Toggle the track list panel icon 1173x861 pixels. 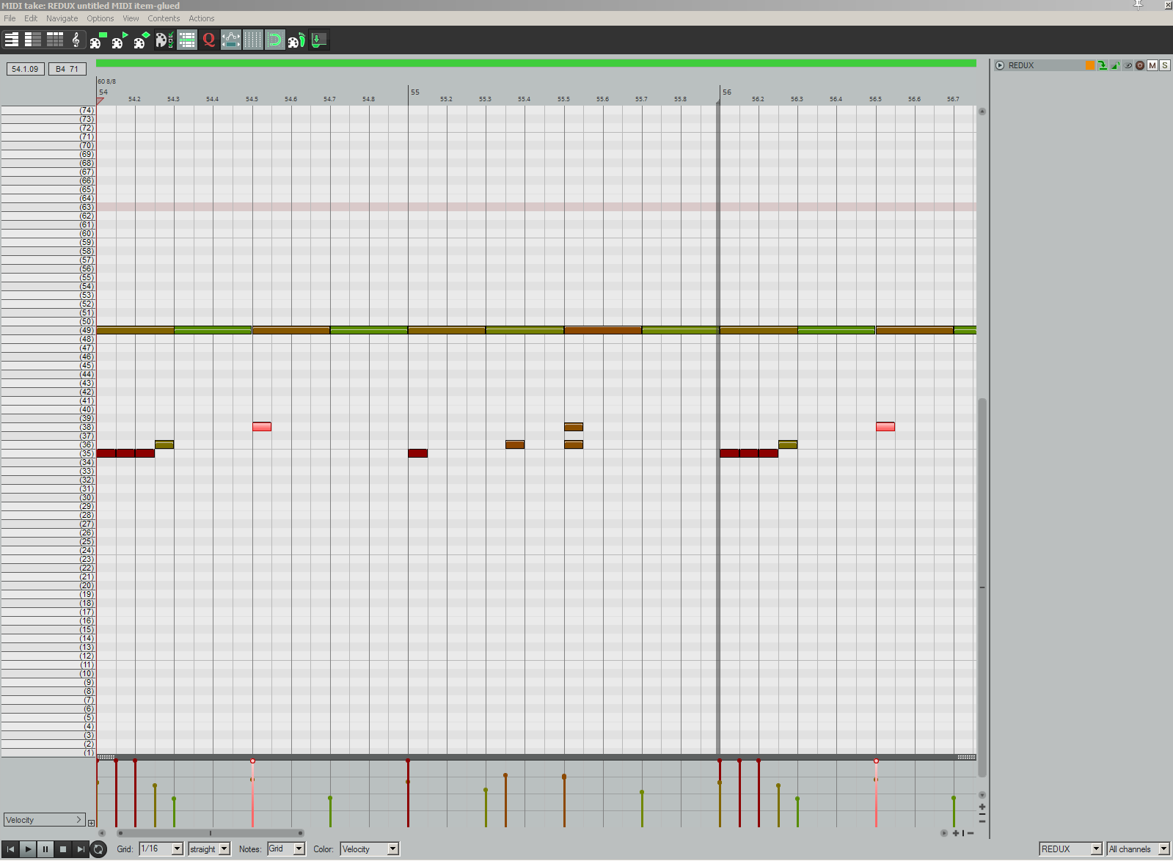pyautogui.click(x=187, y=40)
